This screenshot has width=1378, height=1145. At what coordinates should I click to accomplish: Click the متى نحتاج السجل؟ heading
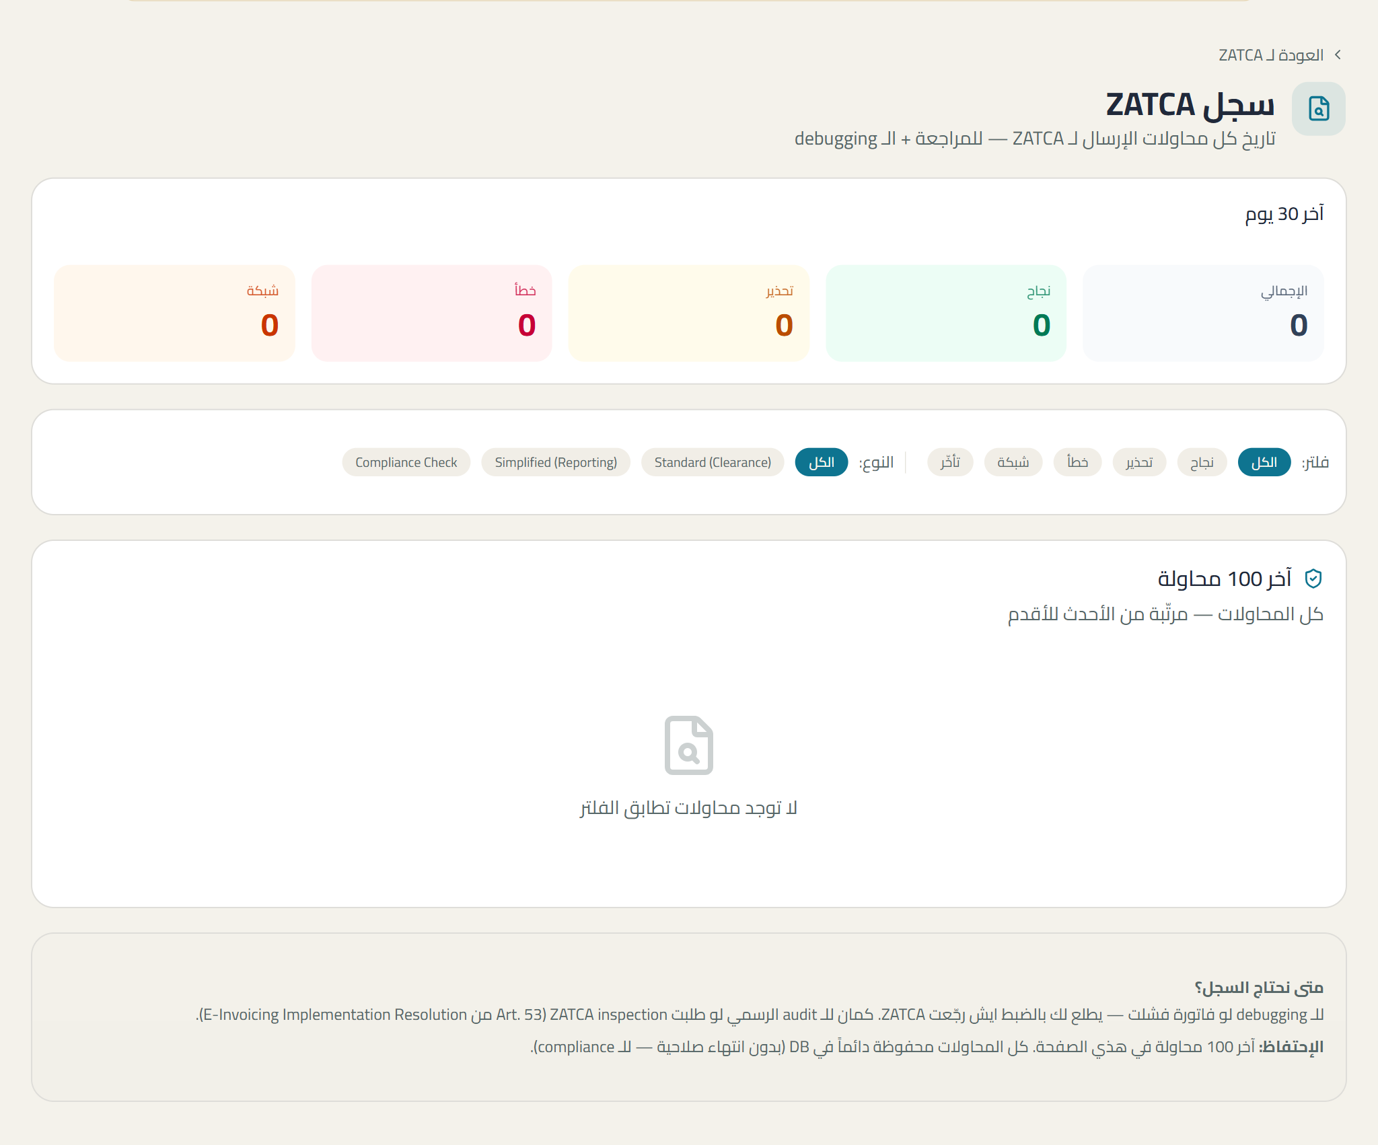pos(1259,988)
